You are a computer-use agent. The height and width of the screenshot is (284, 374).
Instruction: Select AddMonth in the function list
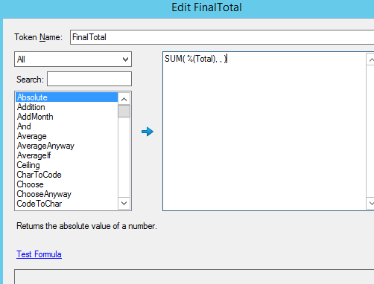(x=66, y=117)
